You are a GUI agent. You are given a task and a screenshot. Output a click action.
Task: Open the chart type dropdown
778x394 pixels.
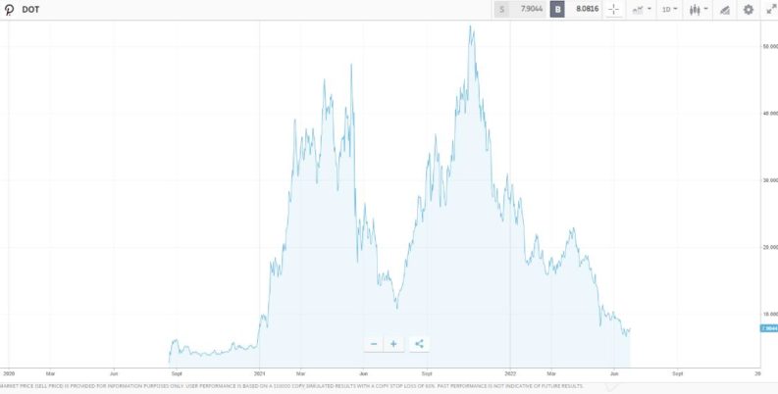coord(642,10)
